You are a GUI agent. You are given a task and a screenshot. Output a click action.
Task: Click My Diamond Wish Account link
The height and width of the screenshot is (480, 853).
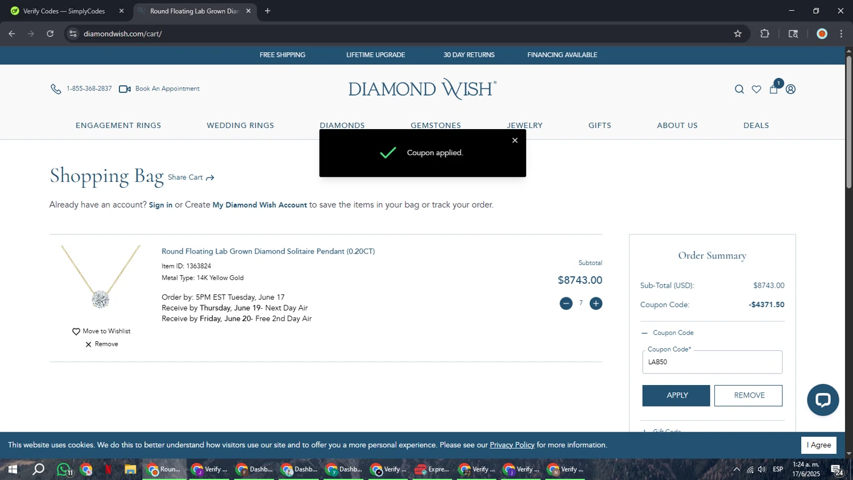click(259, 205)
